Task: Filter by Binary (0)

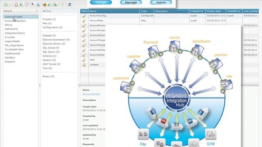Action: 48,76
